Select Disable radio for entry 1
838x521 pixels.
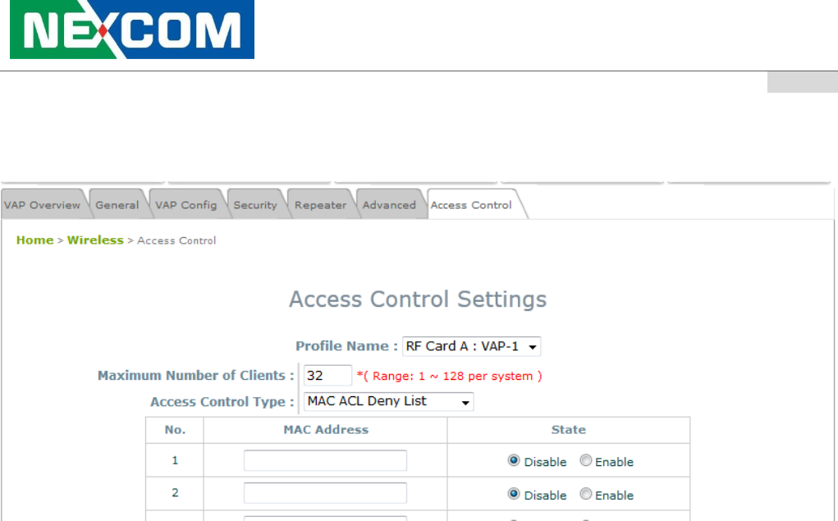point(514,461)
